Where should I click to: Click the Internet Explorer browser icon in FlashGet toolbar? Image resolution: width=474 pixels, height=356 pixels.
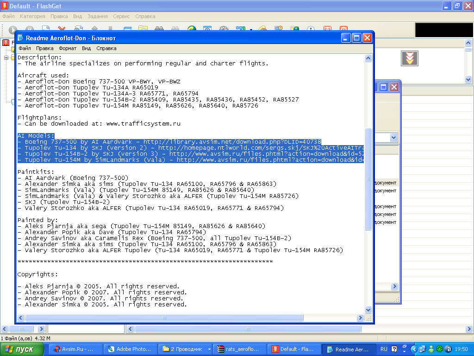tap(192, 28)
